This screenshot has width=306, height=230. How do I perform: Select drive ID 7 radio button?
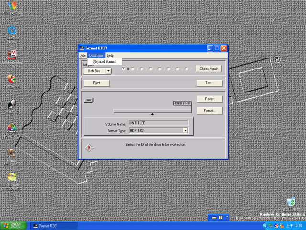(186, 69)
